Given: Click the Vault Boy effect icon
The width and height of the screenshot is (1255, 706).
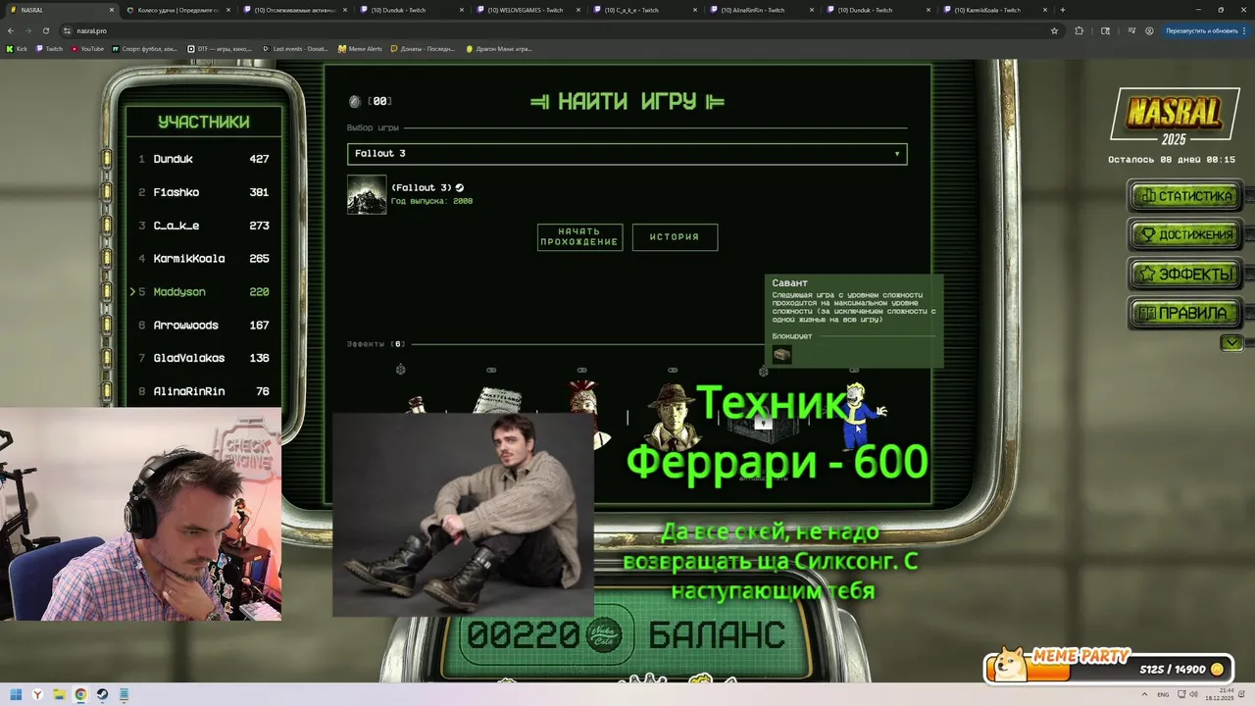Looking at the screenshot, I should pyautogui.click(x=862, y=416).
